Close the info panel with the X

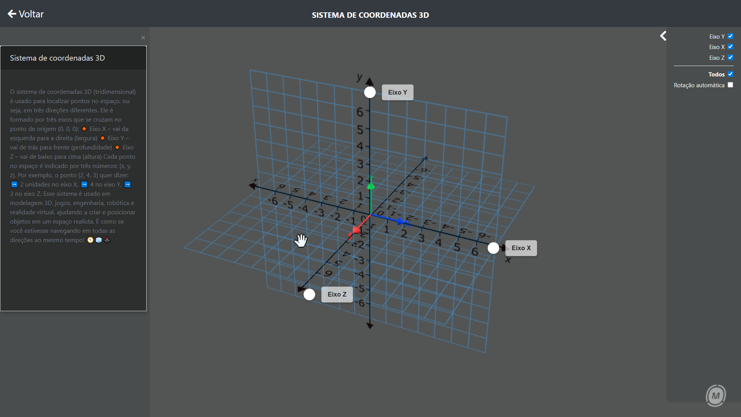pyautogui.click(x=143, y=37)
